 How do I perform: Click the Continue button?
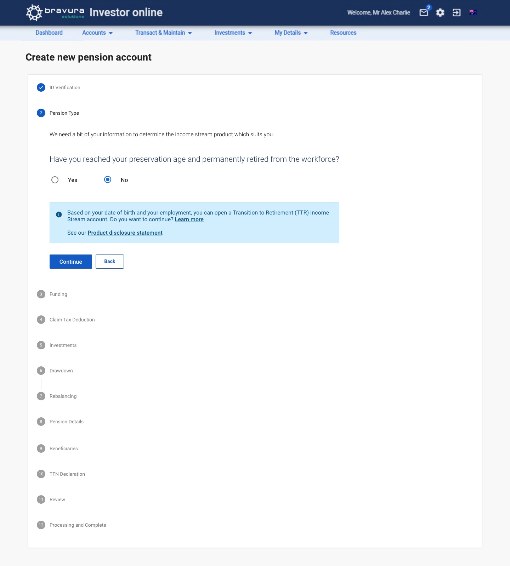[x=71, y=262]
